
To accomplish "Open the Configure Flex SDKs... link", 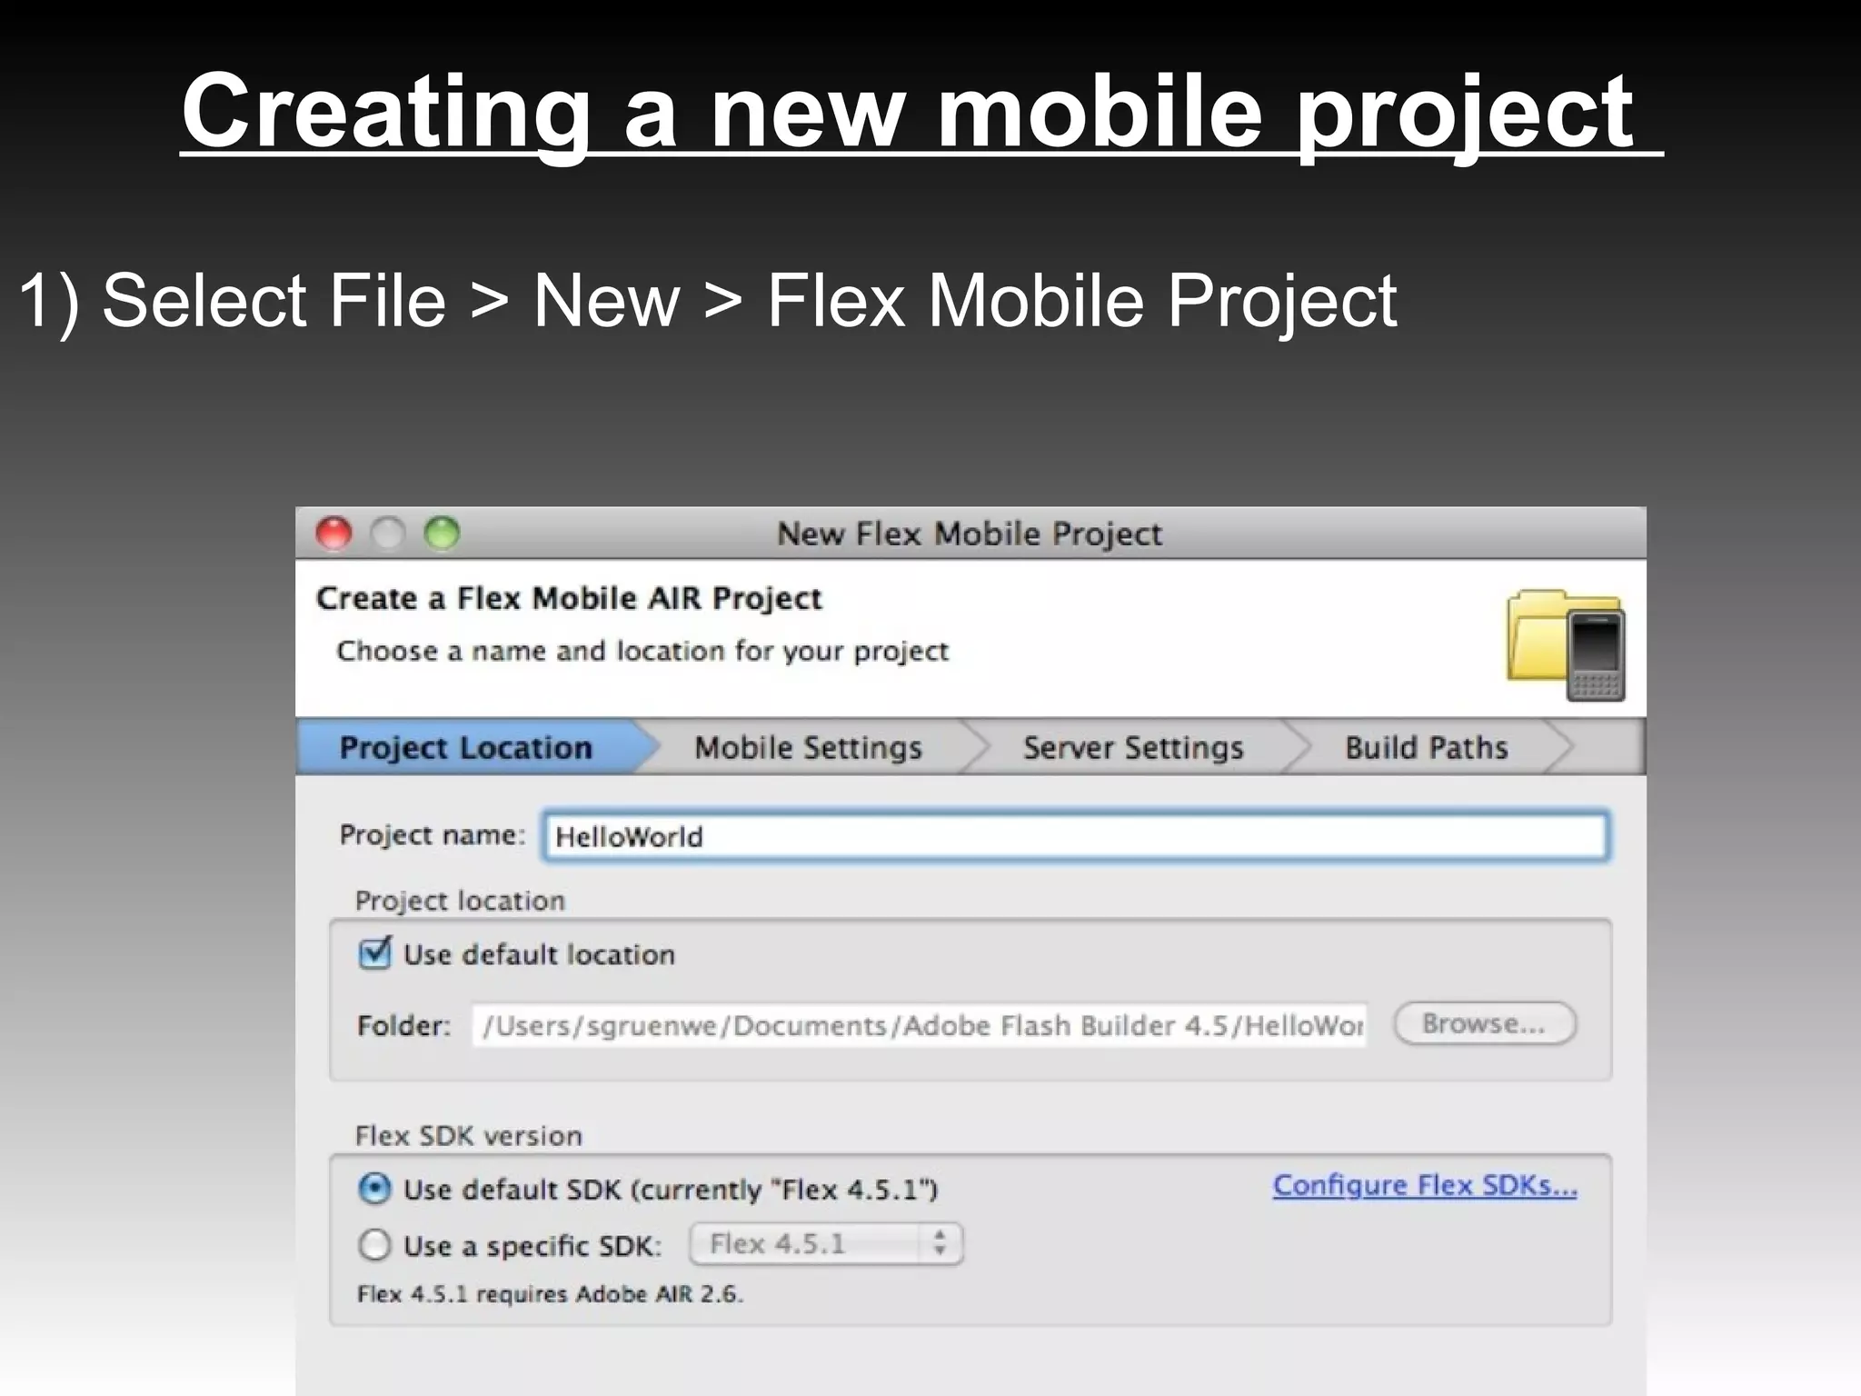I will tap(1425, 1185).
